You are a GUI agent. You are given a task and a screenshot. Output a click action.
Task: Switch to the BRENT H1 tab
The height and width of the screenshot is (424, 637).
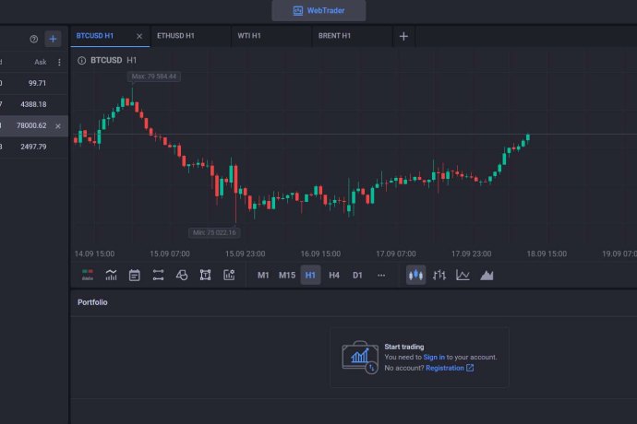coord(352,36)
